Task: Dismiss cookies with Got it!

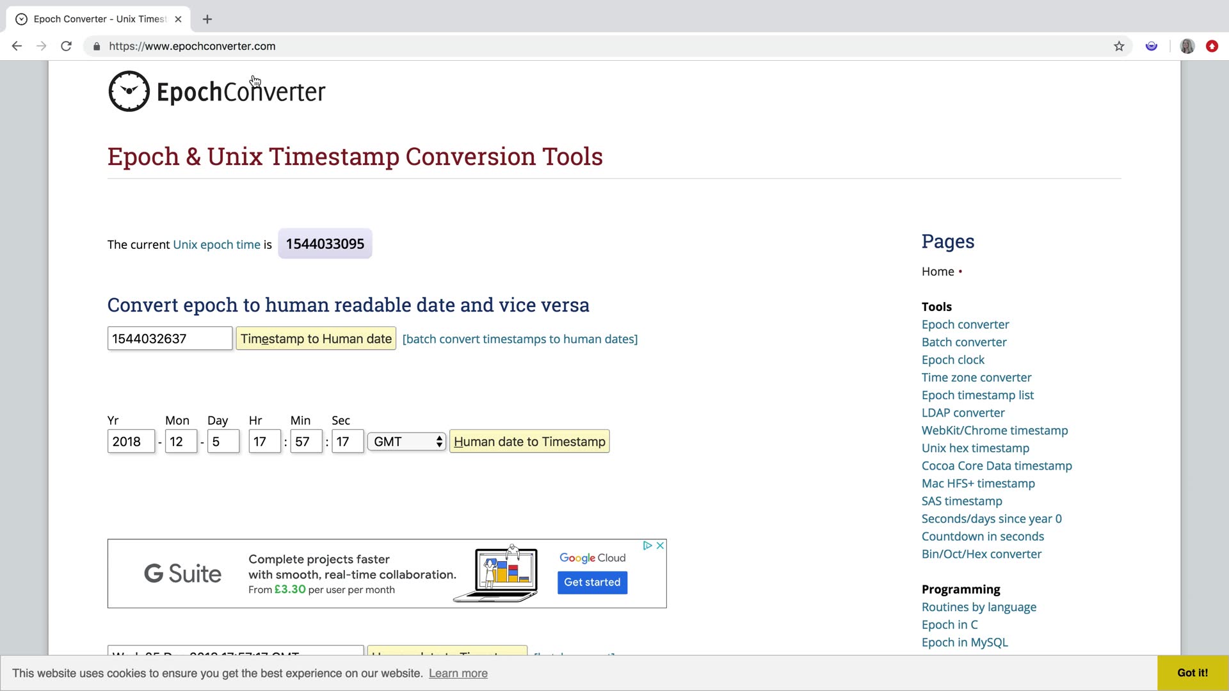Action: tap(1192, 672)
